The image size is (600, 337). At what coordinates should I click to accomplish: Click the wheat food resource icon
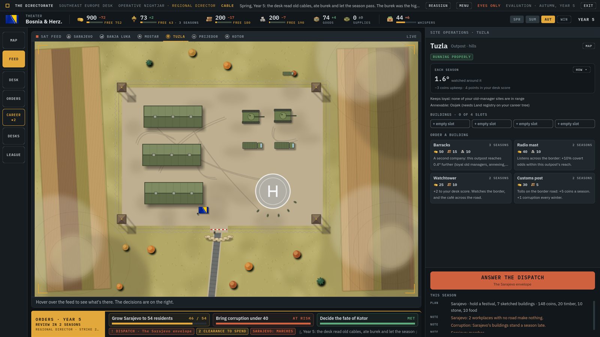134,19
